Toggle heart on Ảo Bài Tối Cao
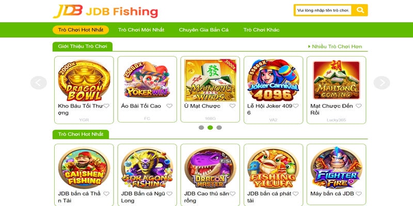413x206 pixels. click(x=169, y=106)
